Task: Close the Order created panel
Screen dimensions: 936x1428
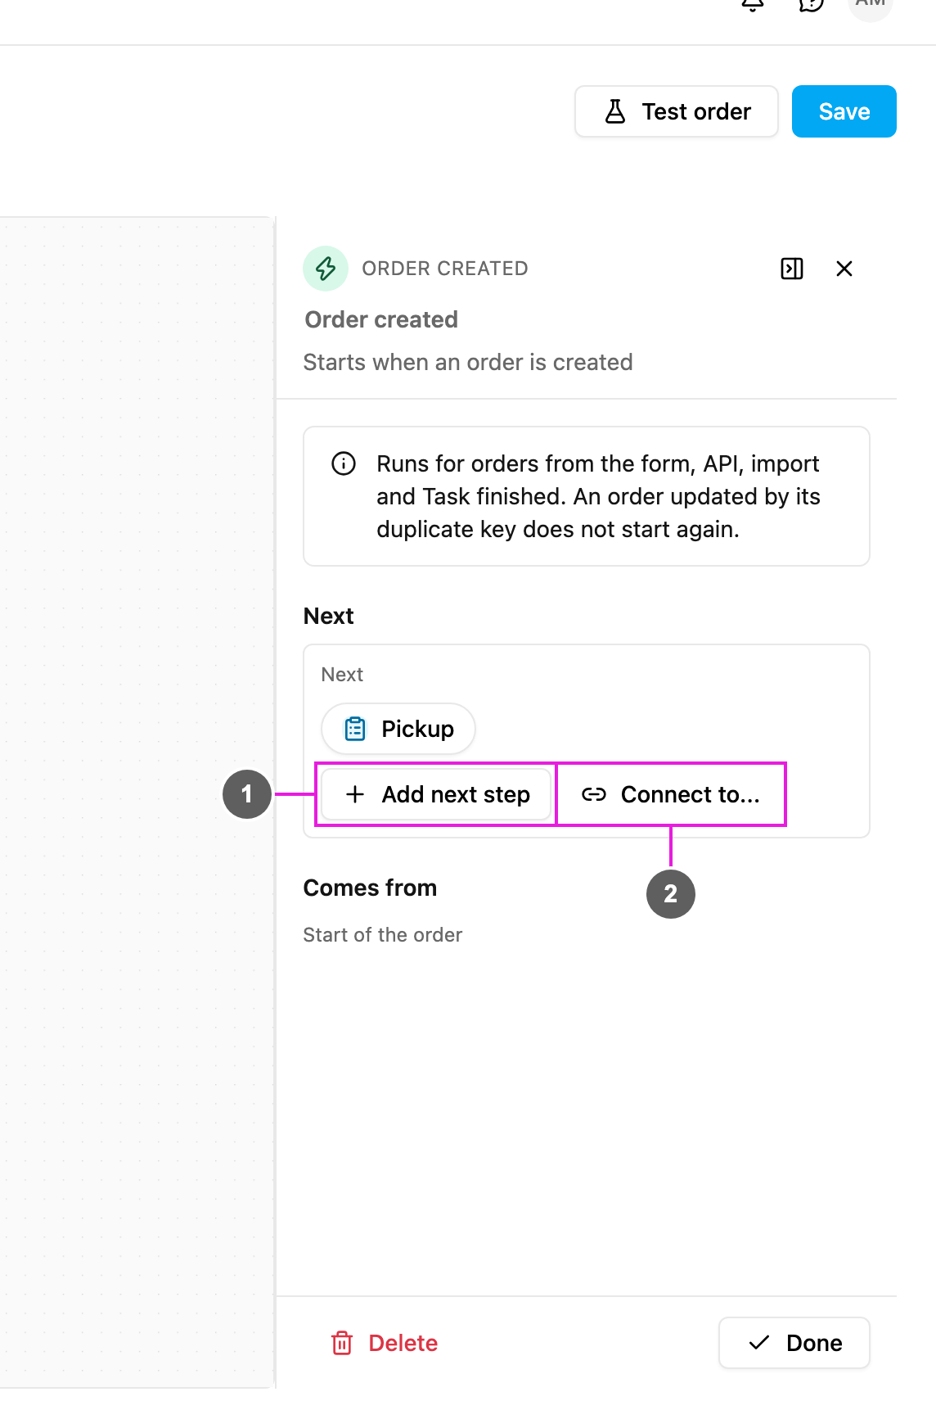Action: point(844,269)
